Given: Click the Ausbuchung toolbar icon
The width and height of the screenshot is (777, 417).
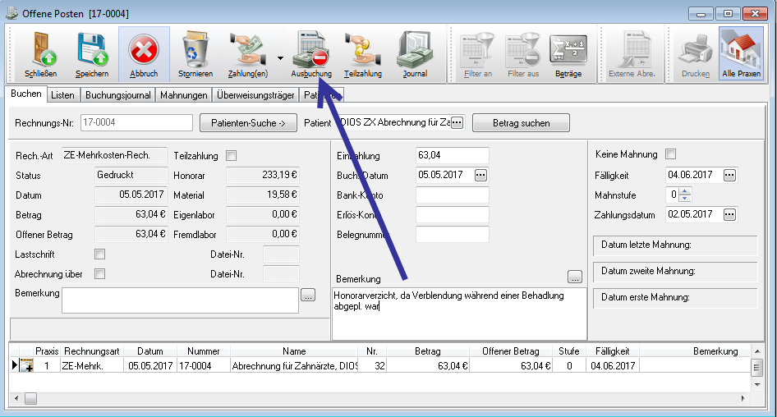Looking at the screenshot, I should point(311,54).
